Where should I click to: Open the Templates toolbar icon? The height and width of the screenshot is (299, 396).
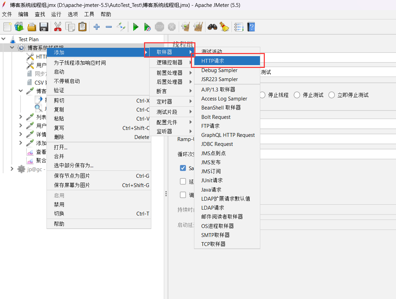pos(19,27)
